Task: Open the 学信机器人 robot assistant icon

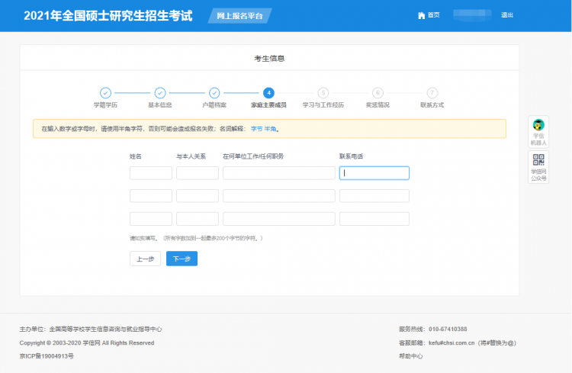Action: coord(538,126)
